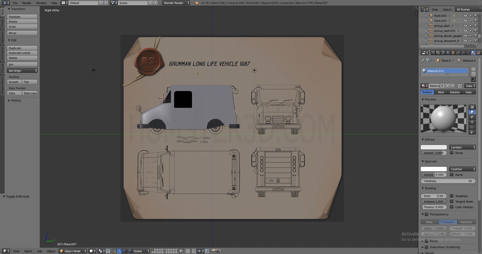
Task: Set preview to the flat plane
Action: [x=472, y=107]
